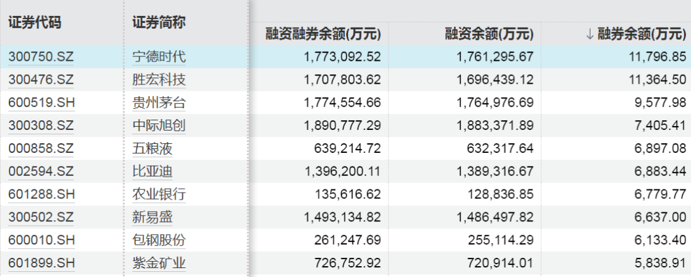Select code 600519.SH
This screenshot has width=691, height=277.
(42, 103)
